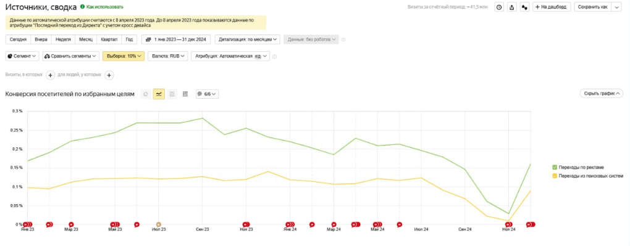Open the 'Детализация: по месяцам' dropdown
This screenshot has height=246, width=630.
(248, 39)
